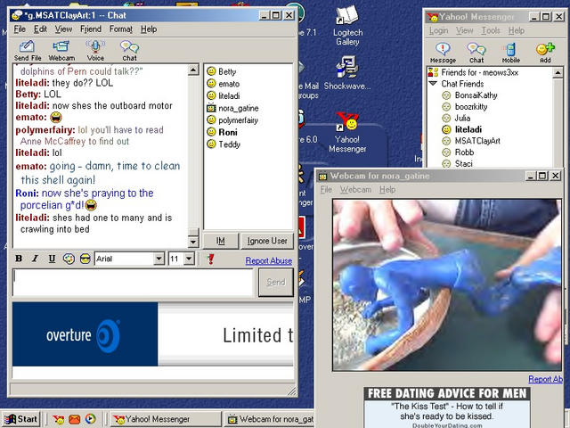Switch to Yahoo! Messenger taskbar button
Image resolution: width=570 pixels, height=428 pixels.
(166, 419)
